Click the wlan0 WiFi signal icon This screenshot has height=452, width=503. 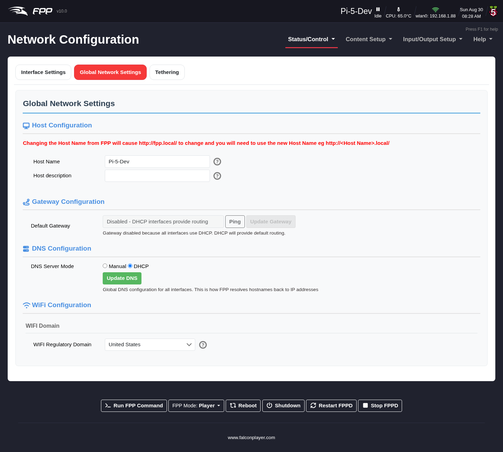435,9
